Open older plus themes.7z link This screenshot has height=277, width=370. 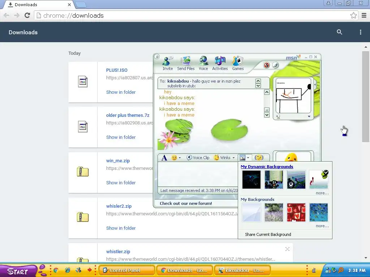tap(128, 115)
